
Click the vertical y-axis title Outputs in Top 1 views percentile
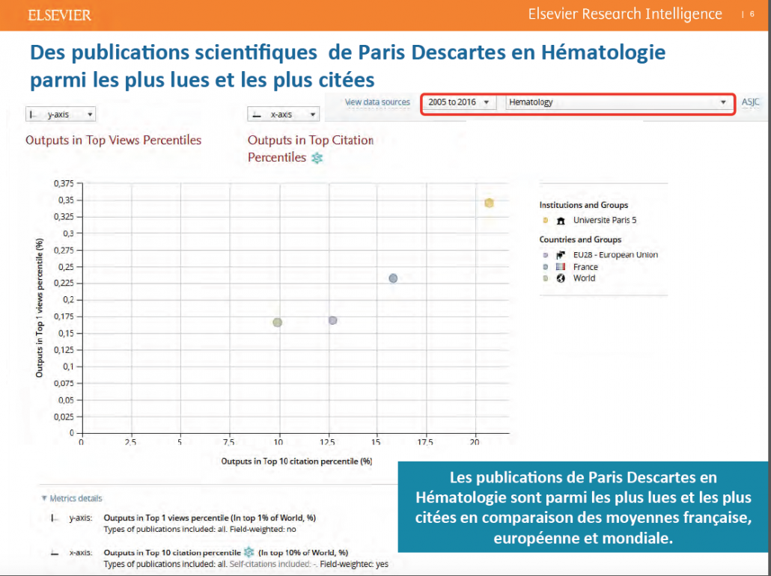[40, 308]
